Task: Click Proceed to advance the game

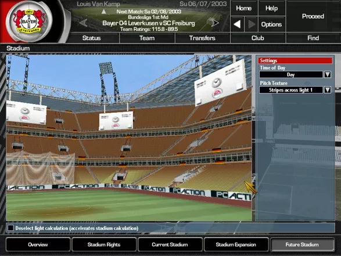Action: (x=313, y=16)
